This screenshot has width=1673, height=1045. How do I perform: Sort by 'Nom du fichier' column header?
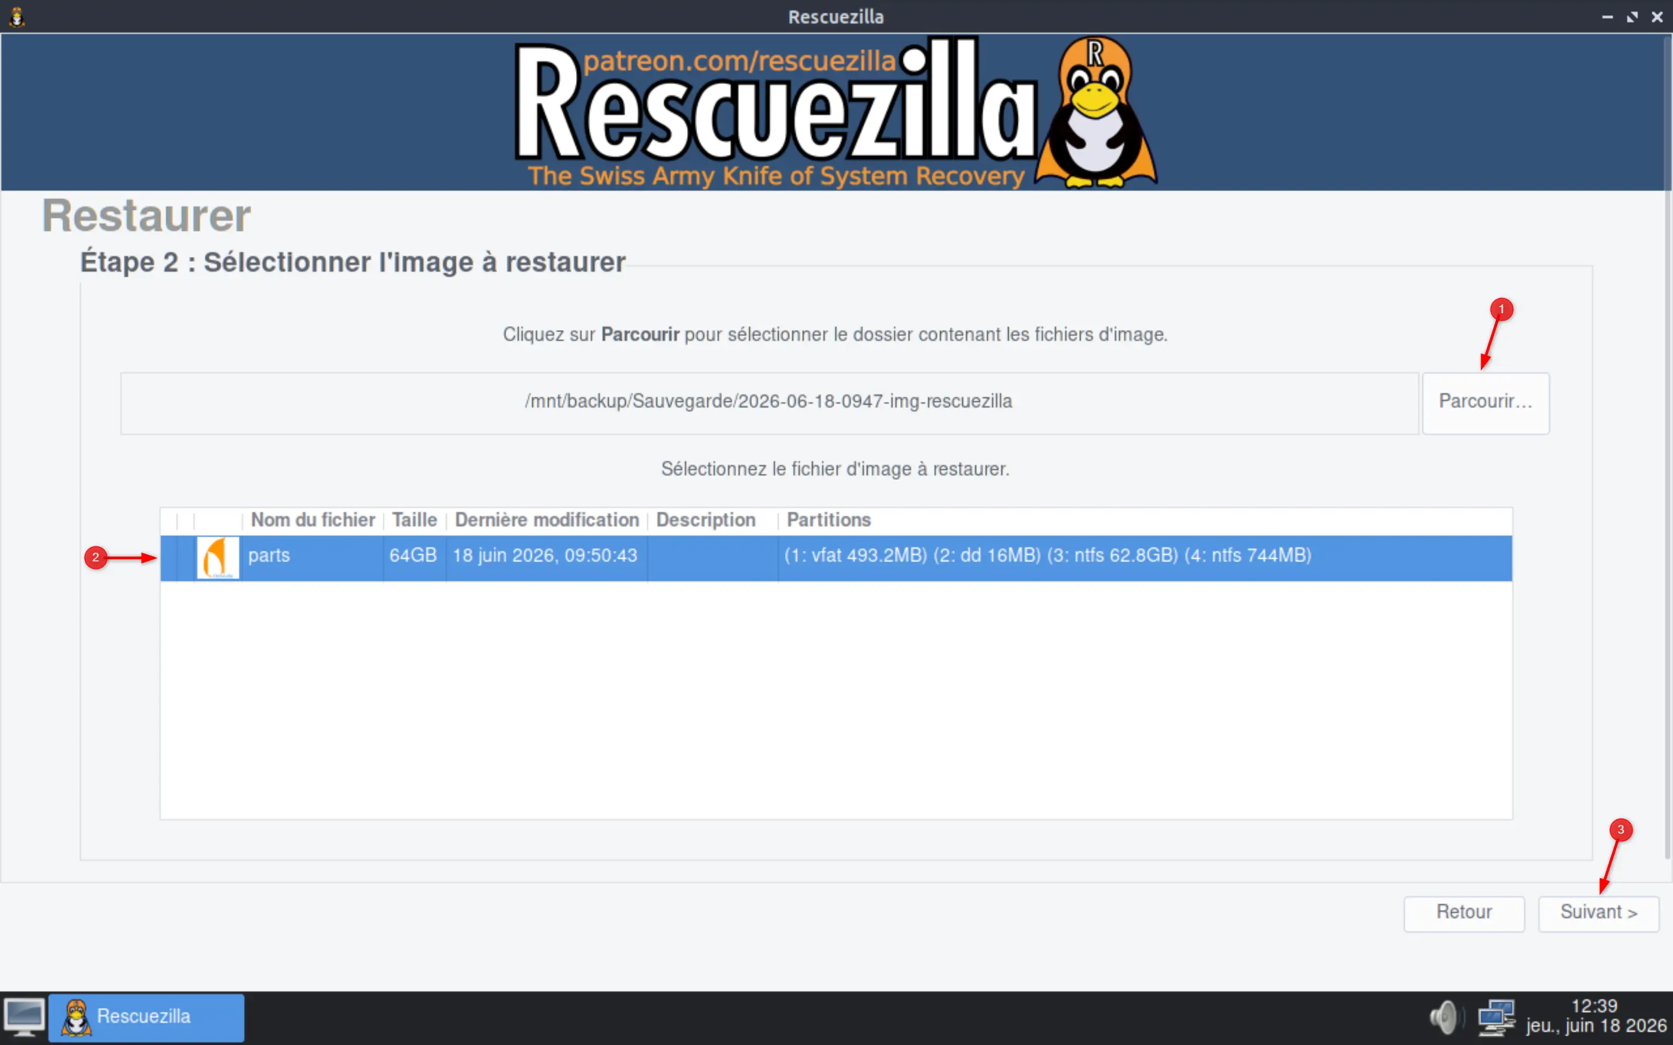pyautogui.click(x=313, y=520)
